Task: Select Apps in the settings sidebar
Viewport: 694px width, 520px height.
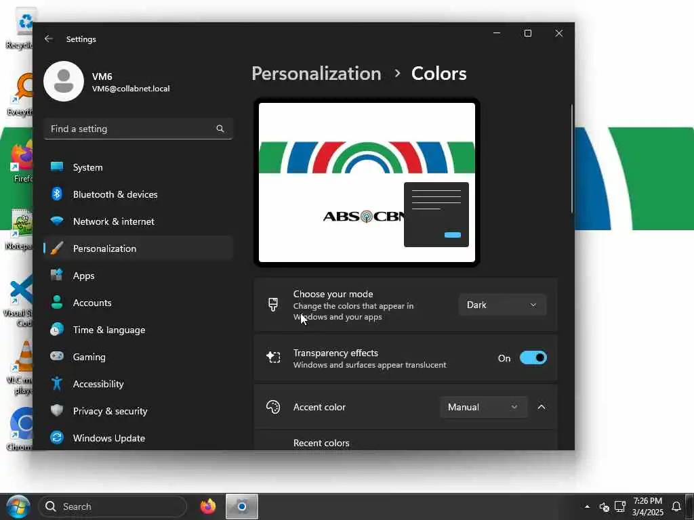Action: 138,276
